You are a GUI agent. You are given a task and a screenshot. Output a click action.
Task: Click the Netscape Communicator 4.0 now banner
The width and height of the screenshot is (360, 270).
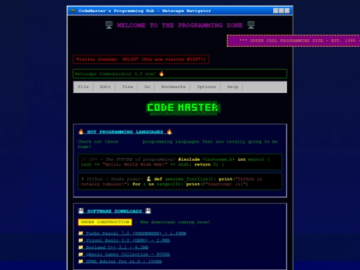[180, 74]
